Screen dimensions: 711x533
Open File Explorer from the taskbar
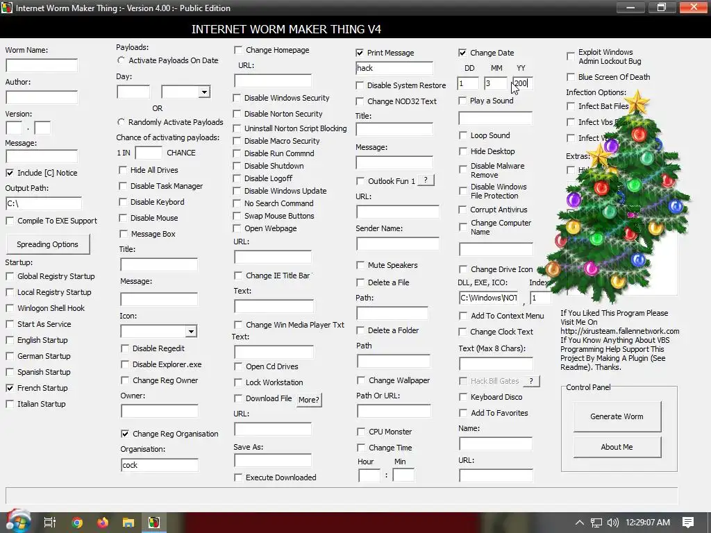pos(128,523)
